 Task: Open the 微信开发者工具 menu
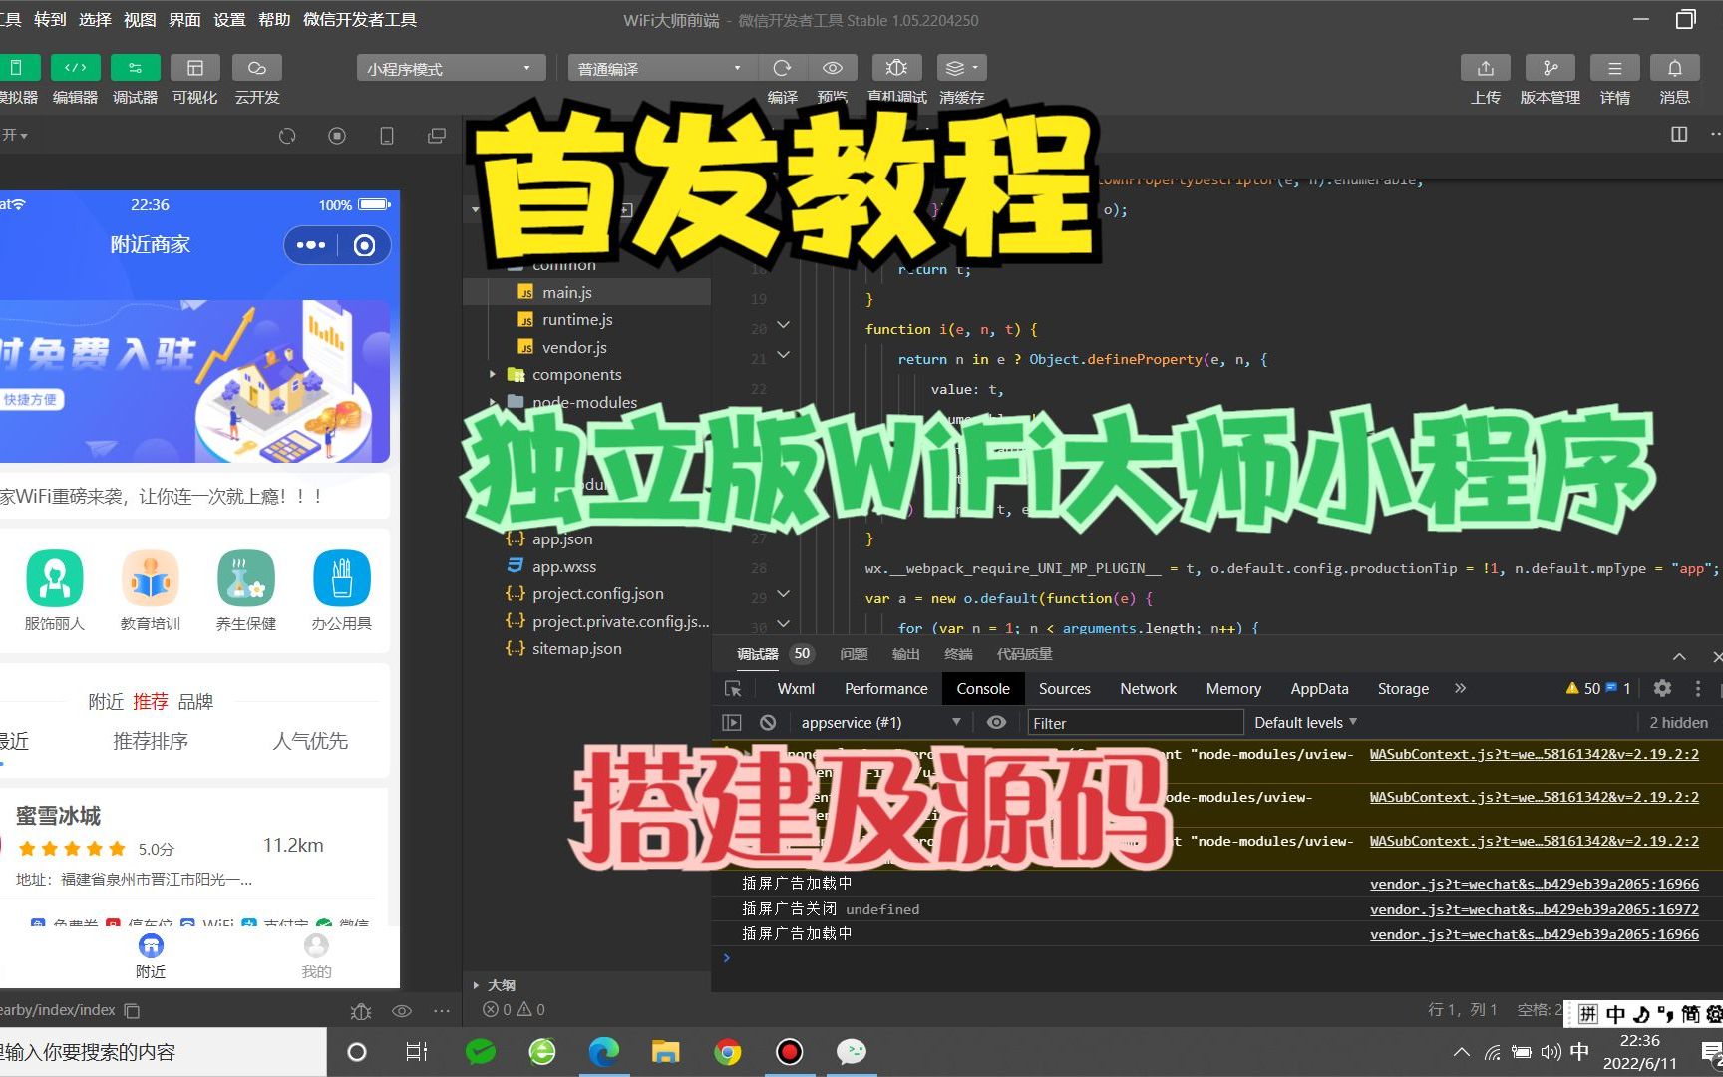(360, 20)
